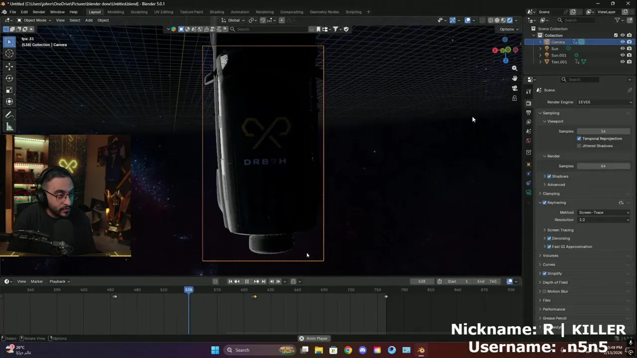Switch to the Shading workspace tab
Viewport: 637px width, 358px height.
[216, 12]
